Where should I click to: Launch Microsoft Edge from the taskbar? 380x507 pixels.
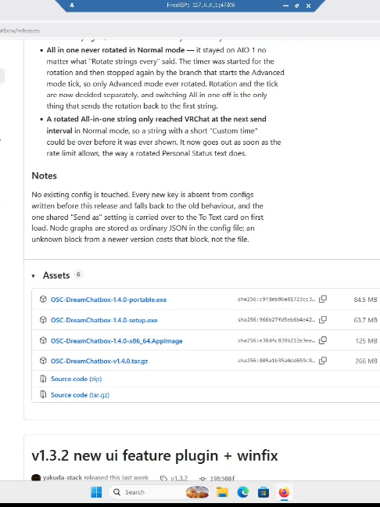pos(243,492)
